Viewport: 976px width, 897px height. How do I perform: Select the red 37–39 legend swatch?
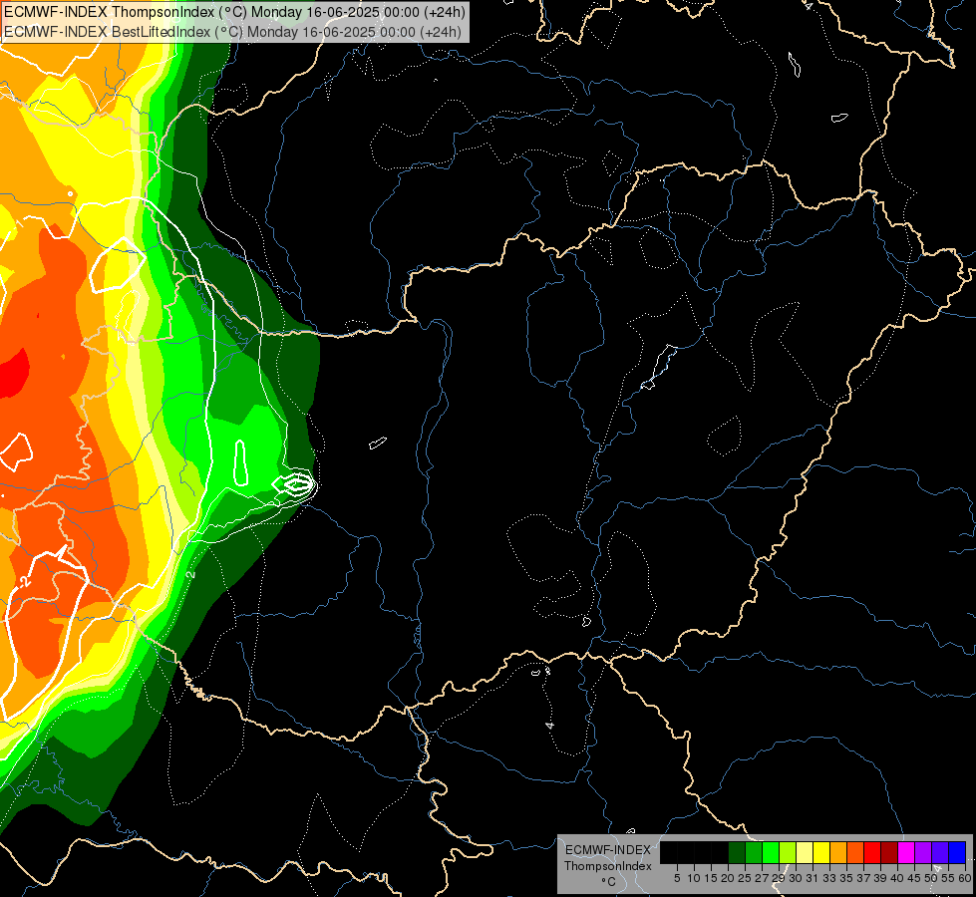(x=872, y=852)
